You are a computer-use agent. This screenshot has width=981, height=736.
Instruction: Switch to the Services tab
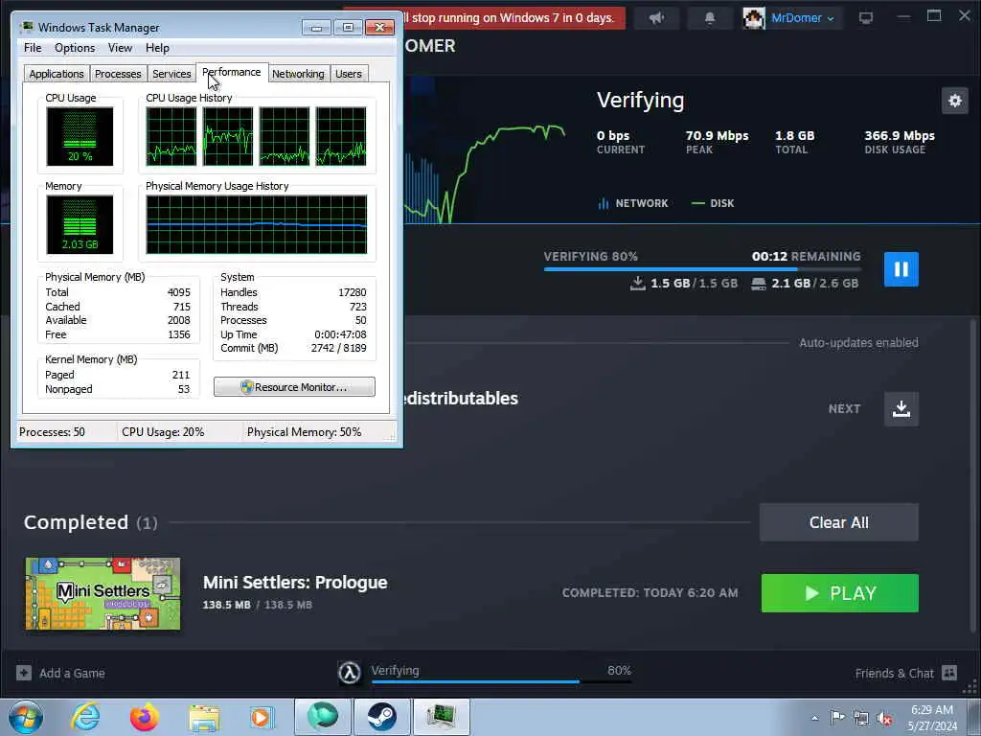171,74
